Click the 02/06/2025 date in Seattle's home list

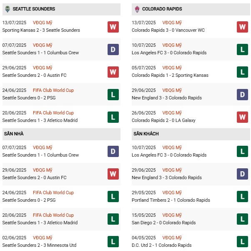click(x=14, y=238)
